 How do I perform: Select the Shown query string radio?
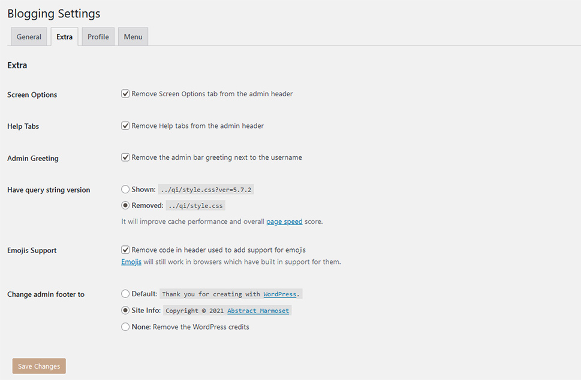pyautogui.click(x=125, y=189)
